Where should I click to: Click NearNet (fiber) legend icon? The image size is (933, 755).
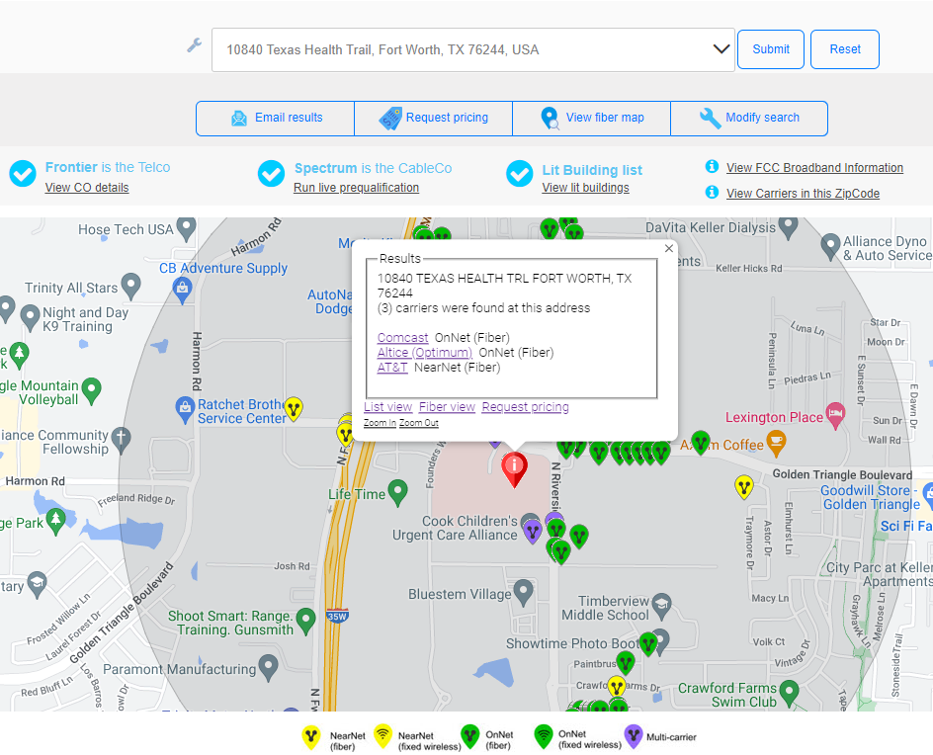click(311, 736)
